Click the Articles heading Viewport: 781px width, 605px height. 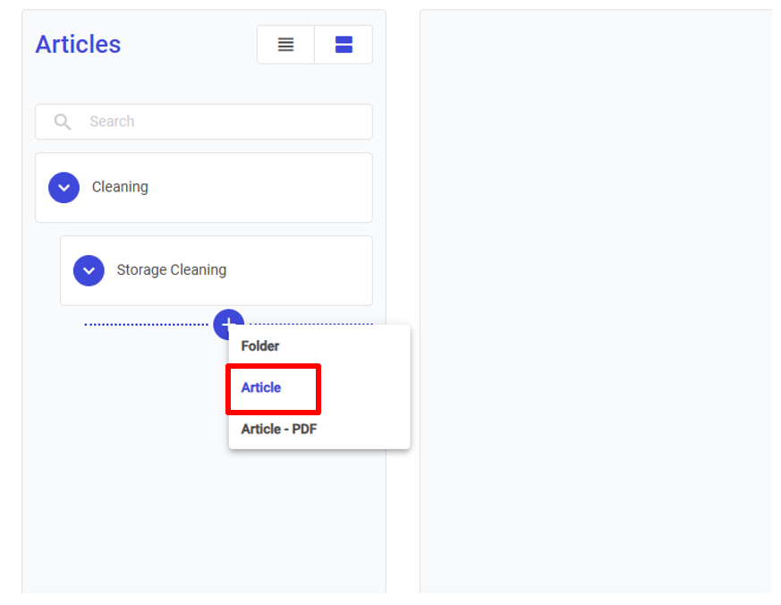(x=78, y=45)
